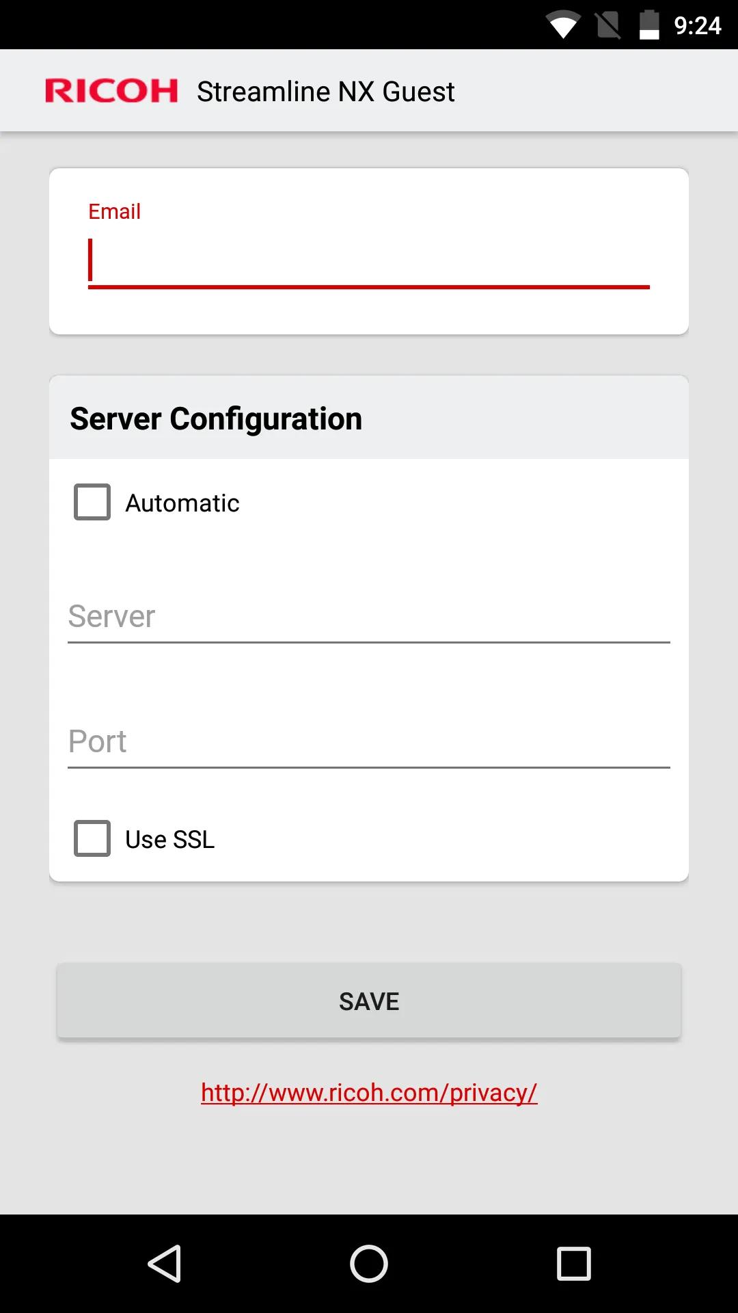Tap the Android recent apps button
The image size is (738, 1313).
[574, 1263]
